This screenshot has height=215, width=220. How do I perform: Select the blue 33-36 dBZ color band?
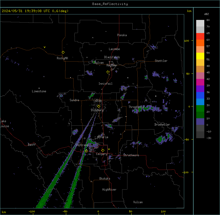coord(200,95)
